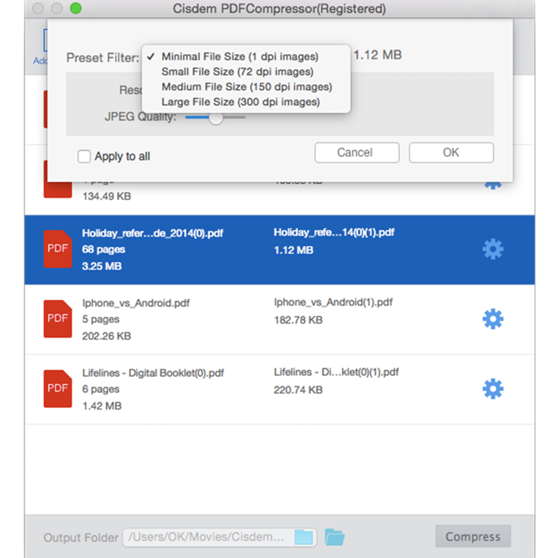Select Small File Size (72 dpi images)
Image resolution: width=558 pixels, height=558 pixels.
(x=237, y=72)
